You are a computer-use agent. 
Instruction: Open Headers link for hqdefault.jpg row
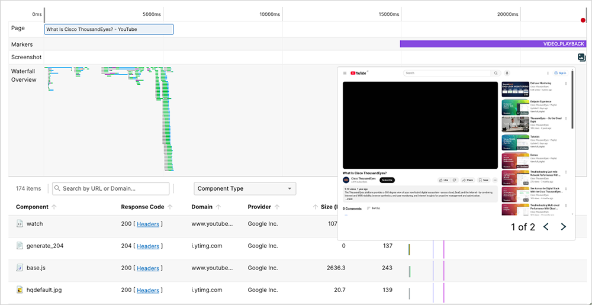[148, 290]
